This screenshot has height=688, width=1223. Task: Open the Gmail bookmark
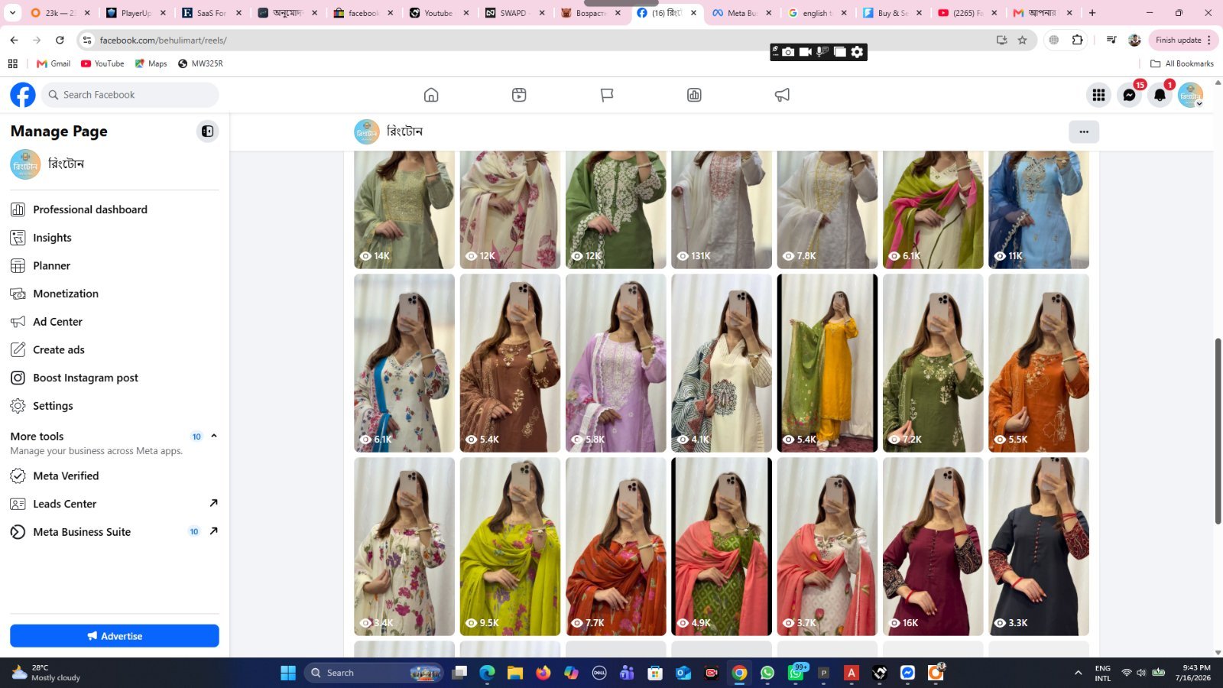pos(54,63)
